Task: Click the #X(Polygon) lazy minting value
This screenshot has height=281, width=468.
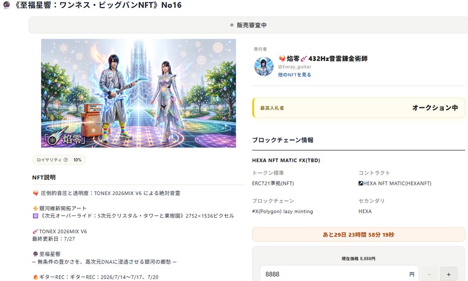Action: 282,211
